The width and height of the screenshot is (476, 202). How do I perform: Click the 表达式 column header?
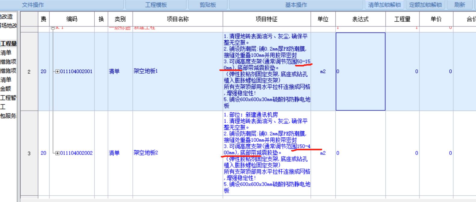point(360,19)
